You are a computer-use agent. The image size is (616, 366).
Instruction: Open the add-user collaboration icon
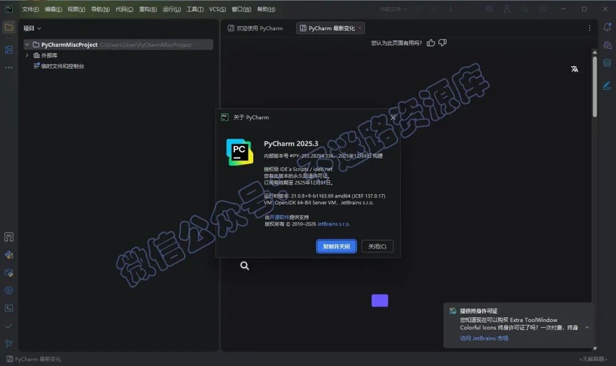tap(507, 9)
